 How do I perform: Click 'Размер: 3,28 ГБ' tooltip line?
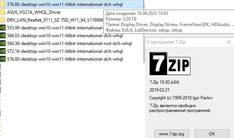121,19
